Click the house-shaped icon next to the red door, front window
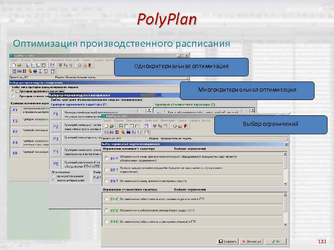This screenshot has height=250, width=334. [x=180, y=126]
